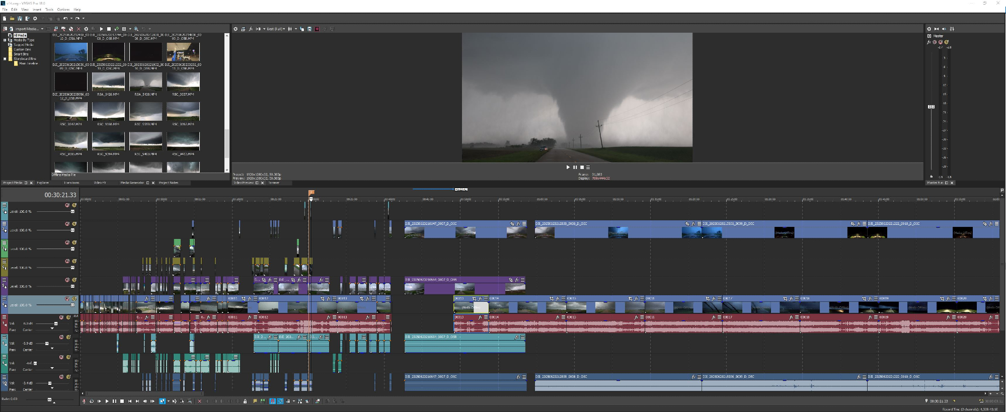Viewport: 1006px width, 412px height.
Task: Remove selected media with red X icon
Action: 79,29
